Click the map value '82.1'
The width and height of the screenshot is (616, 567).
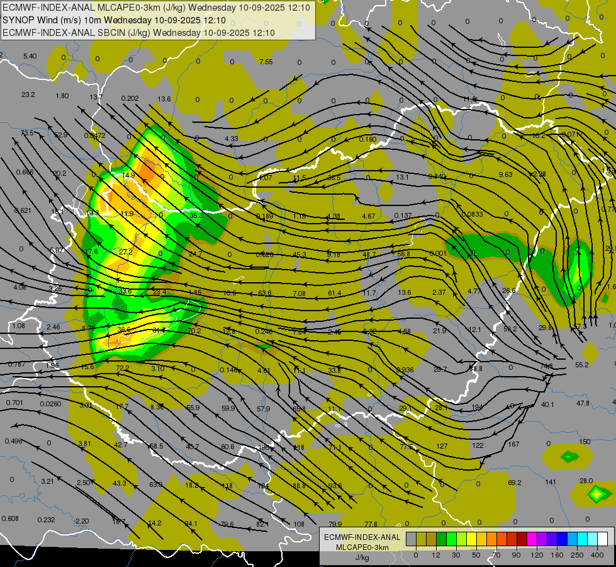tap(262, 524)
